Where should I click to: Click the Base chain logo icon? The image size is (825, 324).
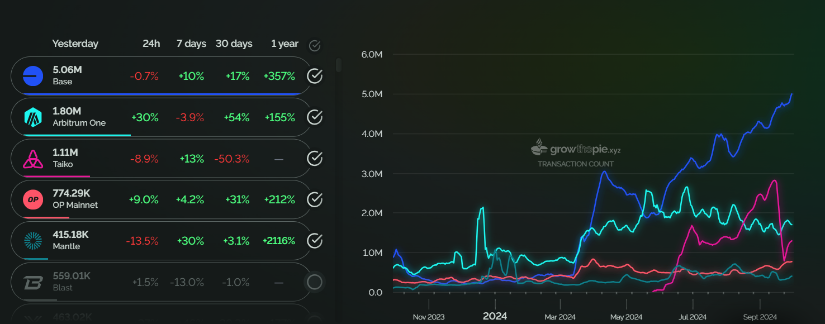[33, 76]
